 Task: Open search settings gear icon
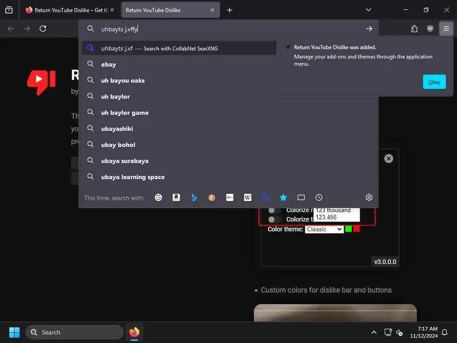point(369,197)
